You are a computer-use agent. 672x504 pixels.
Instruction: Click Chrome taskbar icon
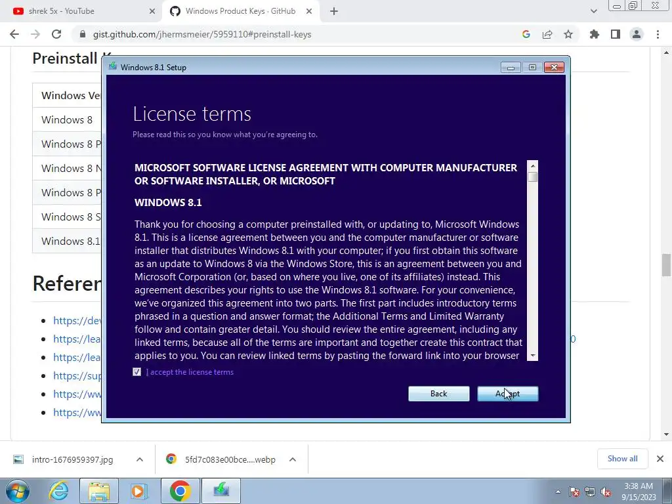[180, 491]
